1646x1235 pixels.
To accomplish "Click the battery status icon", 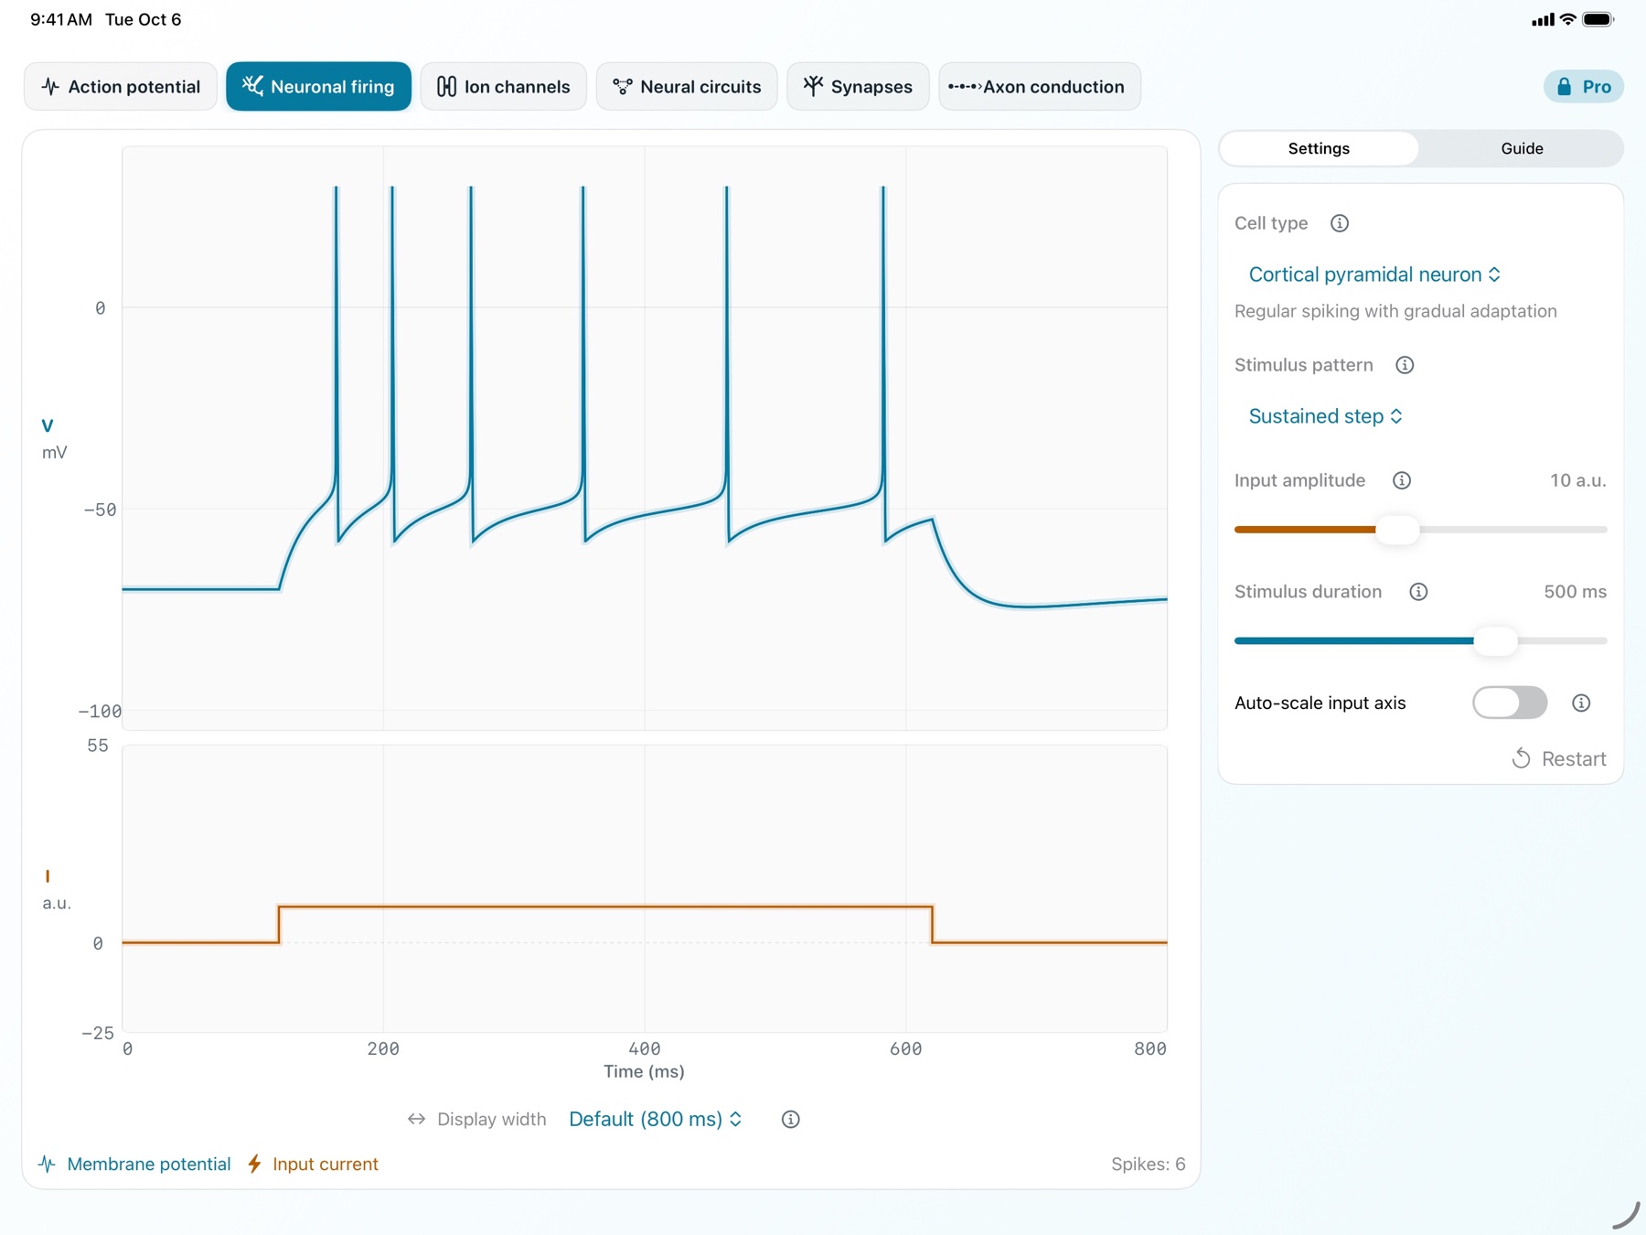I will tap(1598, 19).
